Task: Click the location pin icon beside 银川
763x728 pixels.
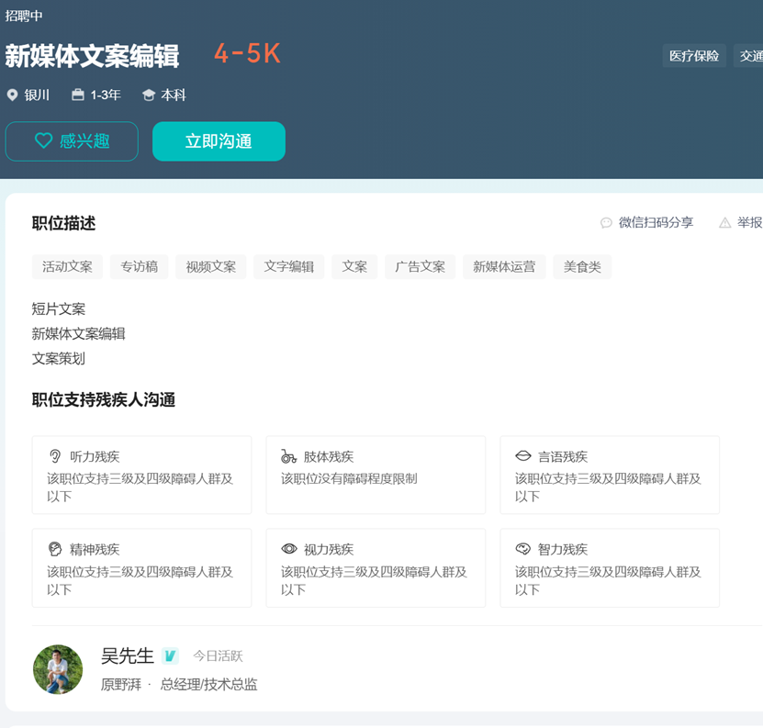Action: (12, 95)
